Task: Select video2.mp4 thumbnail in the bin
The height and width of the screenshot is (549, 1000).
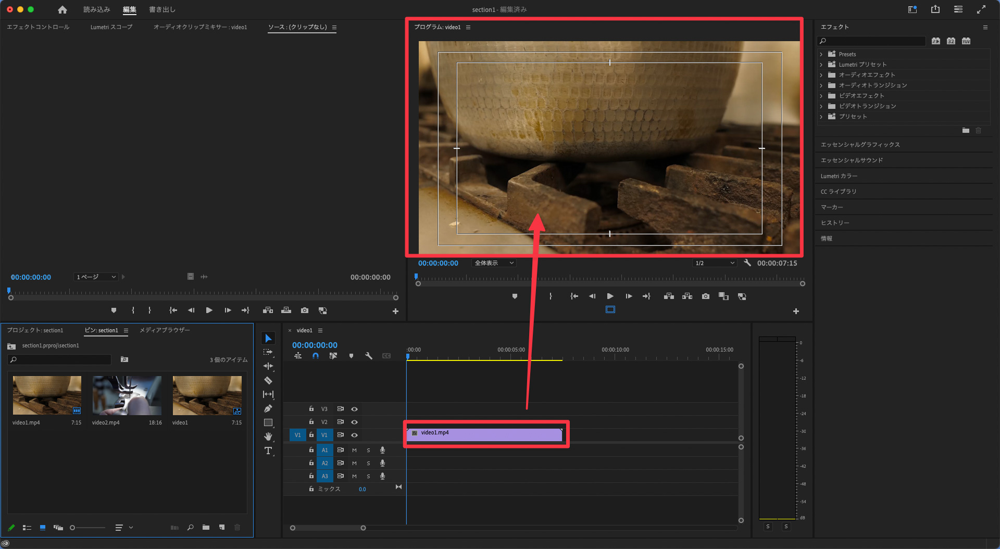Action: tap(127, 395)
